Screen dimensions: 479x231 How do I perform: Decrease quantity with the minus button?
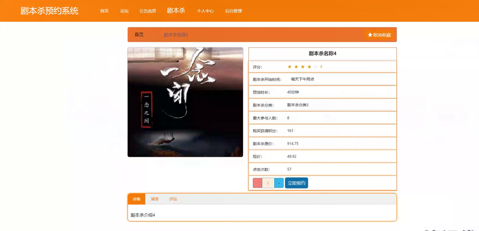(x=257, y=183)
